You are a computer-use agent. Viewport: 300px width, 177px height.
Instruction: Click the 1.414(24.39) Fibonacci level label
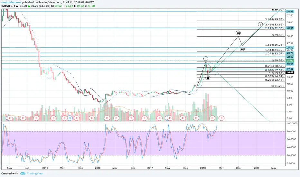[274, 50]
